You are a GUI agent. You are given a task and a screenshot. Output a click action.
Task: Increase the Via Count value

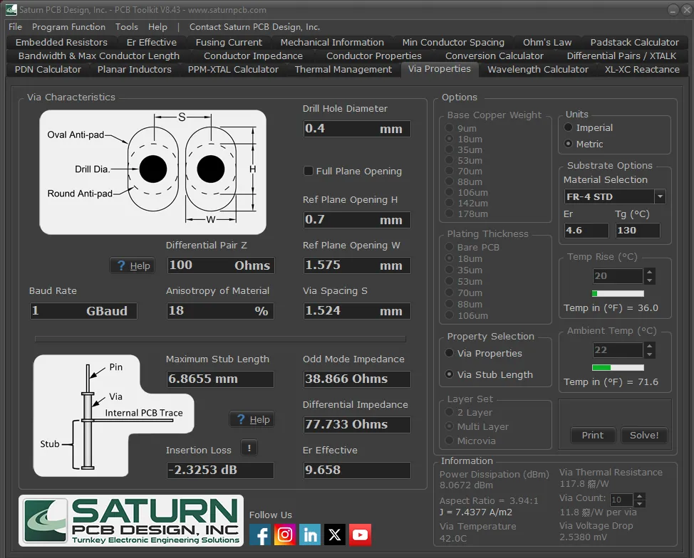[639, 496]
